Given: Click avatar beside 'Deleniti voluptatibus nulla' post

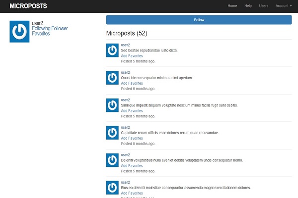Looking at the screenshot, I should 113,160.
